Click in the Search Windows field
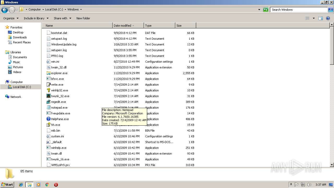334x188 pixels. point(299,10)
